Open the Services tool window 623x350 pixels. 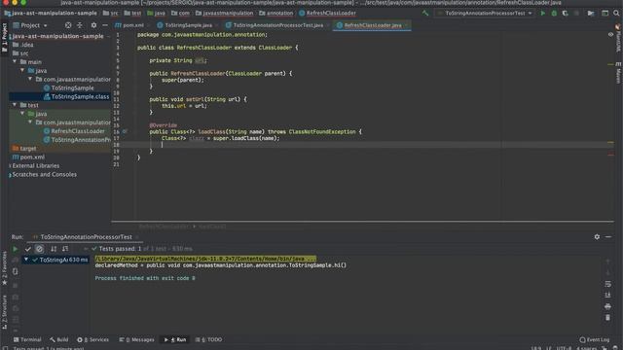tap(92, 339)
